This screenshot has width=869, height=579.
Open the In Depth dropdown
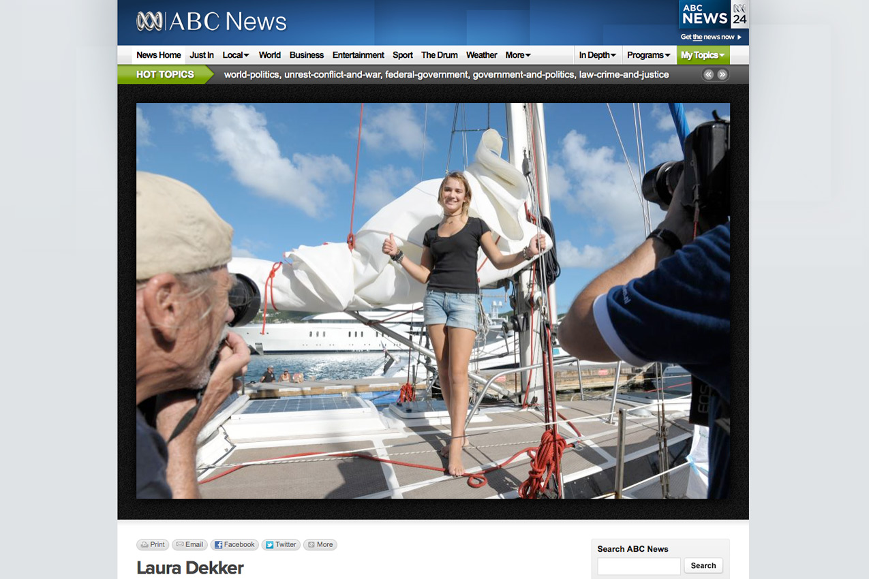point(597,55)
